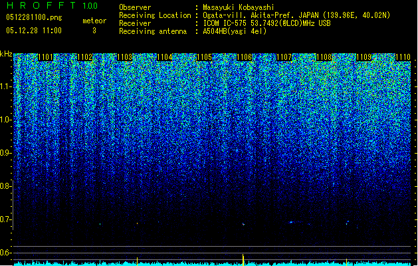This screenshot has height=266, width=418.
Task: Click the filename 0512281100.png
Action: [34, 17]
